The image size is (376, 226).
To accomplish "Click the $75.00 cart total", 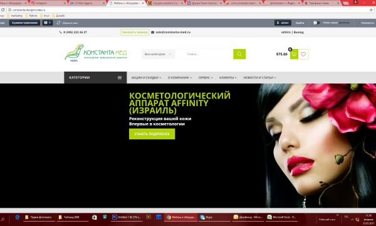I will click(x=282, y=54).
